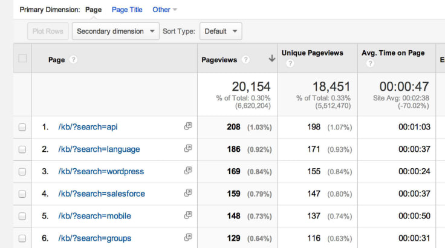
Task: Switch primary dimension to Page Title
Action: pos(127,10)
